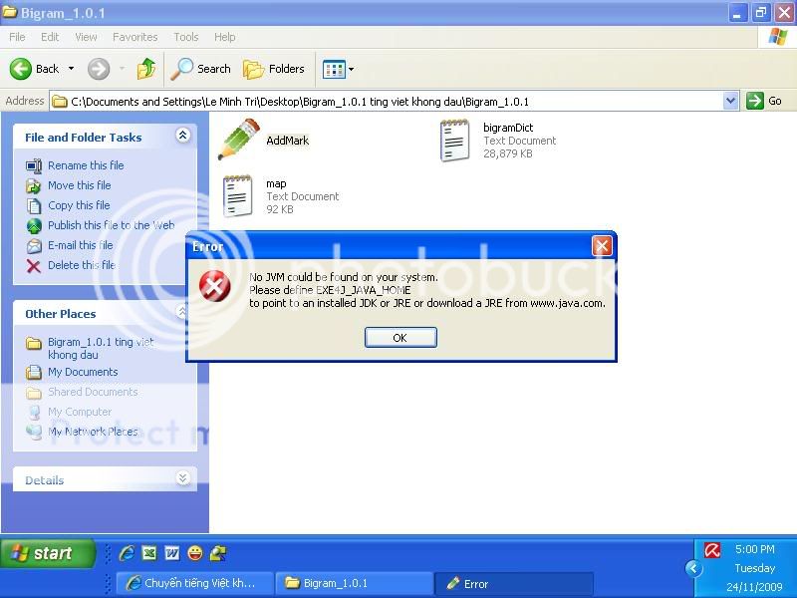The width and height of the screenshot is (797, 598).
Task: Open the Tools menu
Action: [185, 36]
